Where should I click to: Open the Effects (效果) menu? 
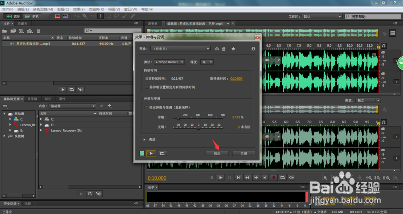click(79, 9)
